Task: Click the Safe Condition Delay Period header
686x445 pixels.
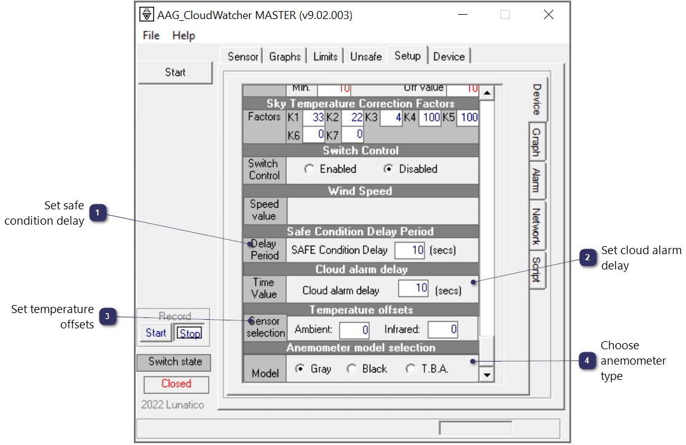Action: pyautogui.click(x=361, y=231)
